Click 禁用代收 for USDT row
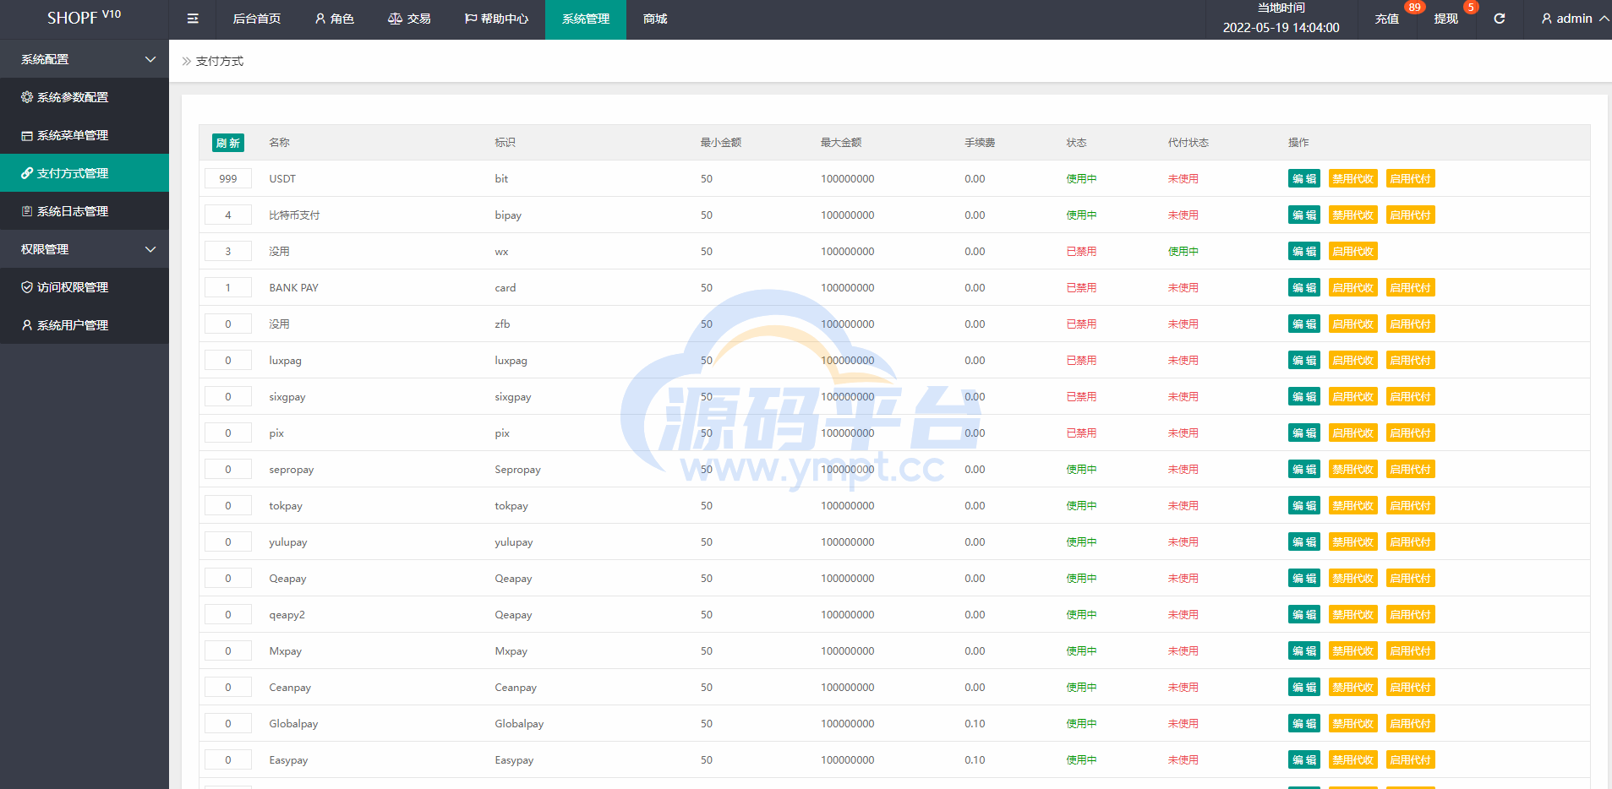Screen dimensions: 1612x789 [1353, 178]
